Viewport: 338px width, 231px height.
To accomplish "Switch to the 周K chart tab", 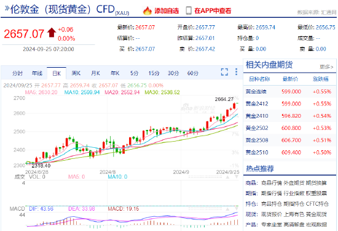I will click(76, 73).
